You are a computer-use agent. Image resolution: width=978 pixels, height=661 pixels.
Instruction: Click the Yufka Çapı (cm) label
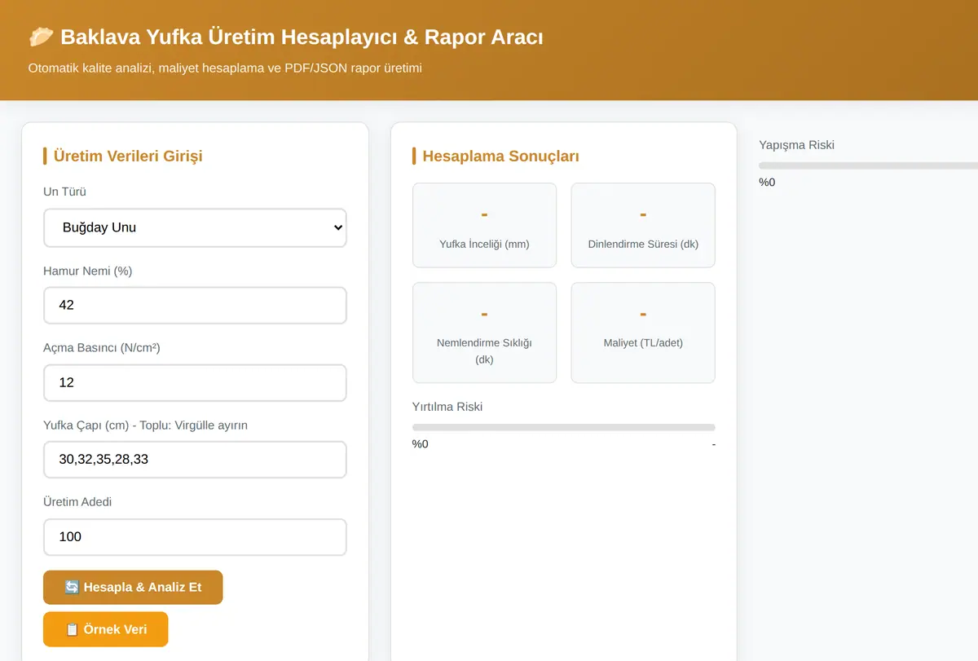click(x=145, y=425)
